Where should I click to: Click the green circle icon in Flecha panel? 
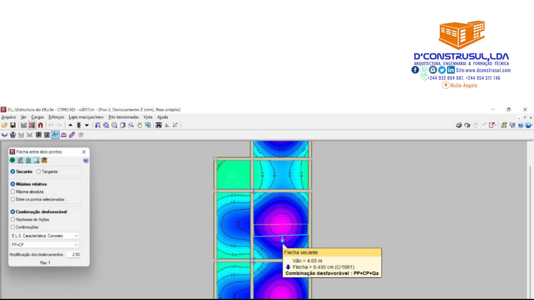click(x=12, y=160)
